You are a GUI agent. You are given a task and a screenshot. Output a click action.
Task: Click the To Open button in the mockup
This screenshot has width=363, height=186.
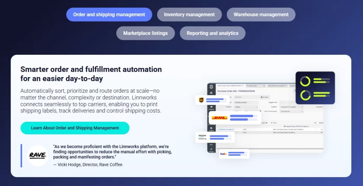tap(264, 97)
